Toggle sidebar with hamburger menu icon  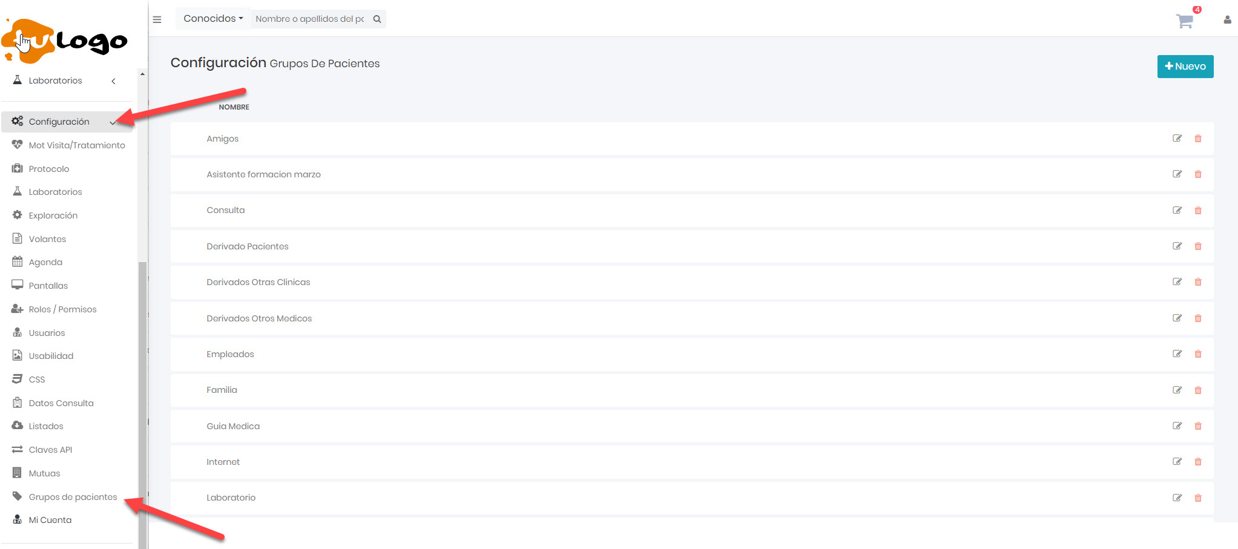pos(157,19)
